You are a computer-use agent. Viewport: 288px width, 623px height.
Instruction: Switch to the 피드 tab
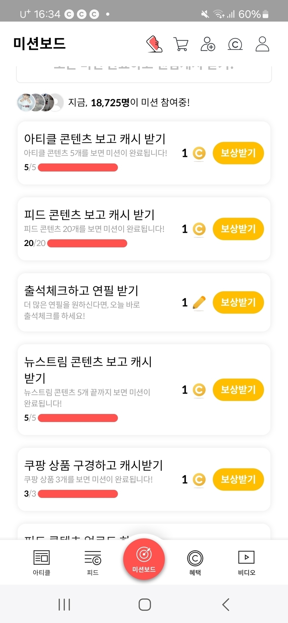click(x=93, y=562)
